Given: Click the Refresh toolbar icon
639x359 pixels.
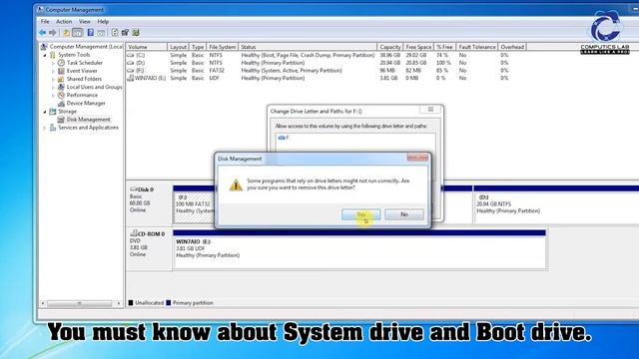Looking at the screenshot, I should [x=115, y=33].
